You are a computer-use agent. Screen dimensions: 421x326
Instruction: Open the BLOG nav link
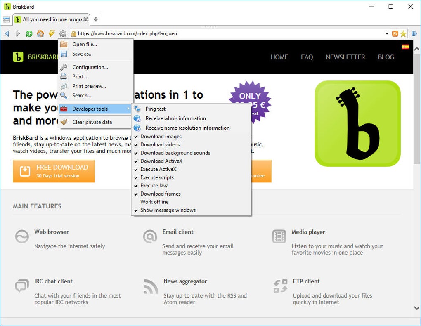tap(386, 57)
